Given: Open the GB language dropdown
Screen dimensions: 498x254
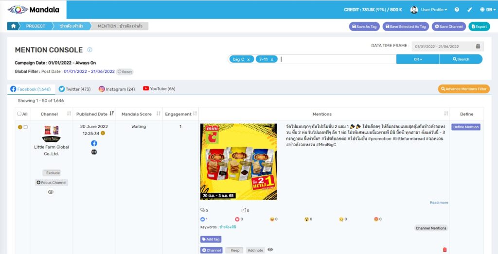Looking at the screenshot, I should pyautogui.click(x=488, y=10).
